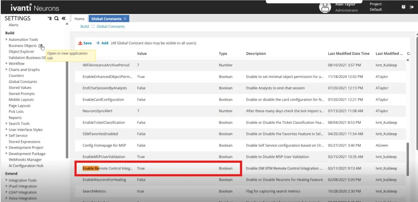
Task: Save the global constants
Action: tap(85, 43)
